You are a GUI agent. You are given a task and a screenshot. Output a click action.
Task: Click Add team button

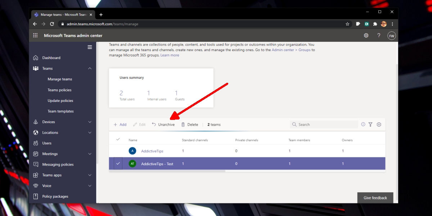[x=120, y=125]
